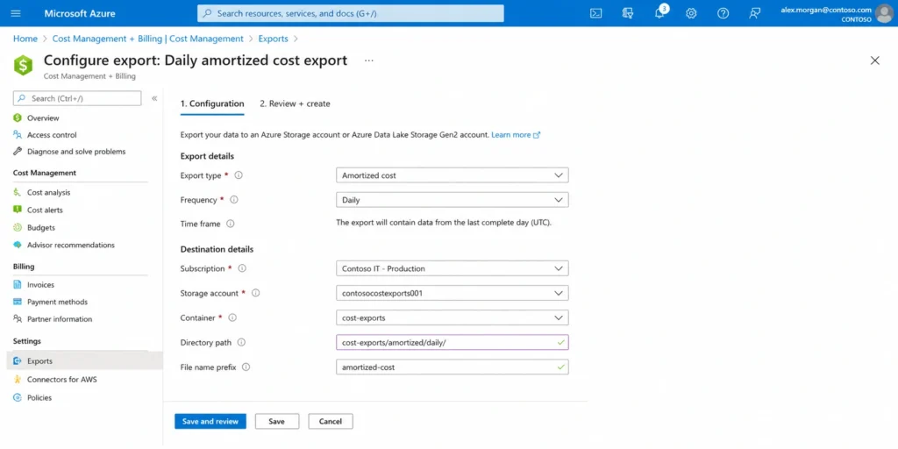Screen dimensions: 898x449
Task: Click info icon next to File name prefix
Action: click(246, 367)
